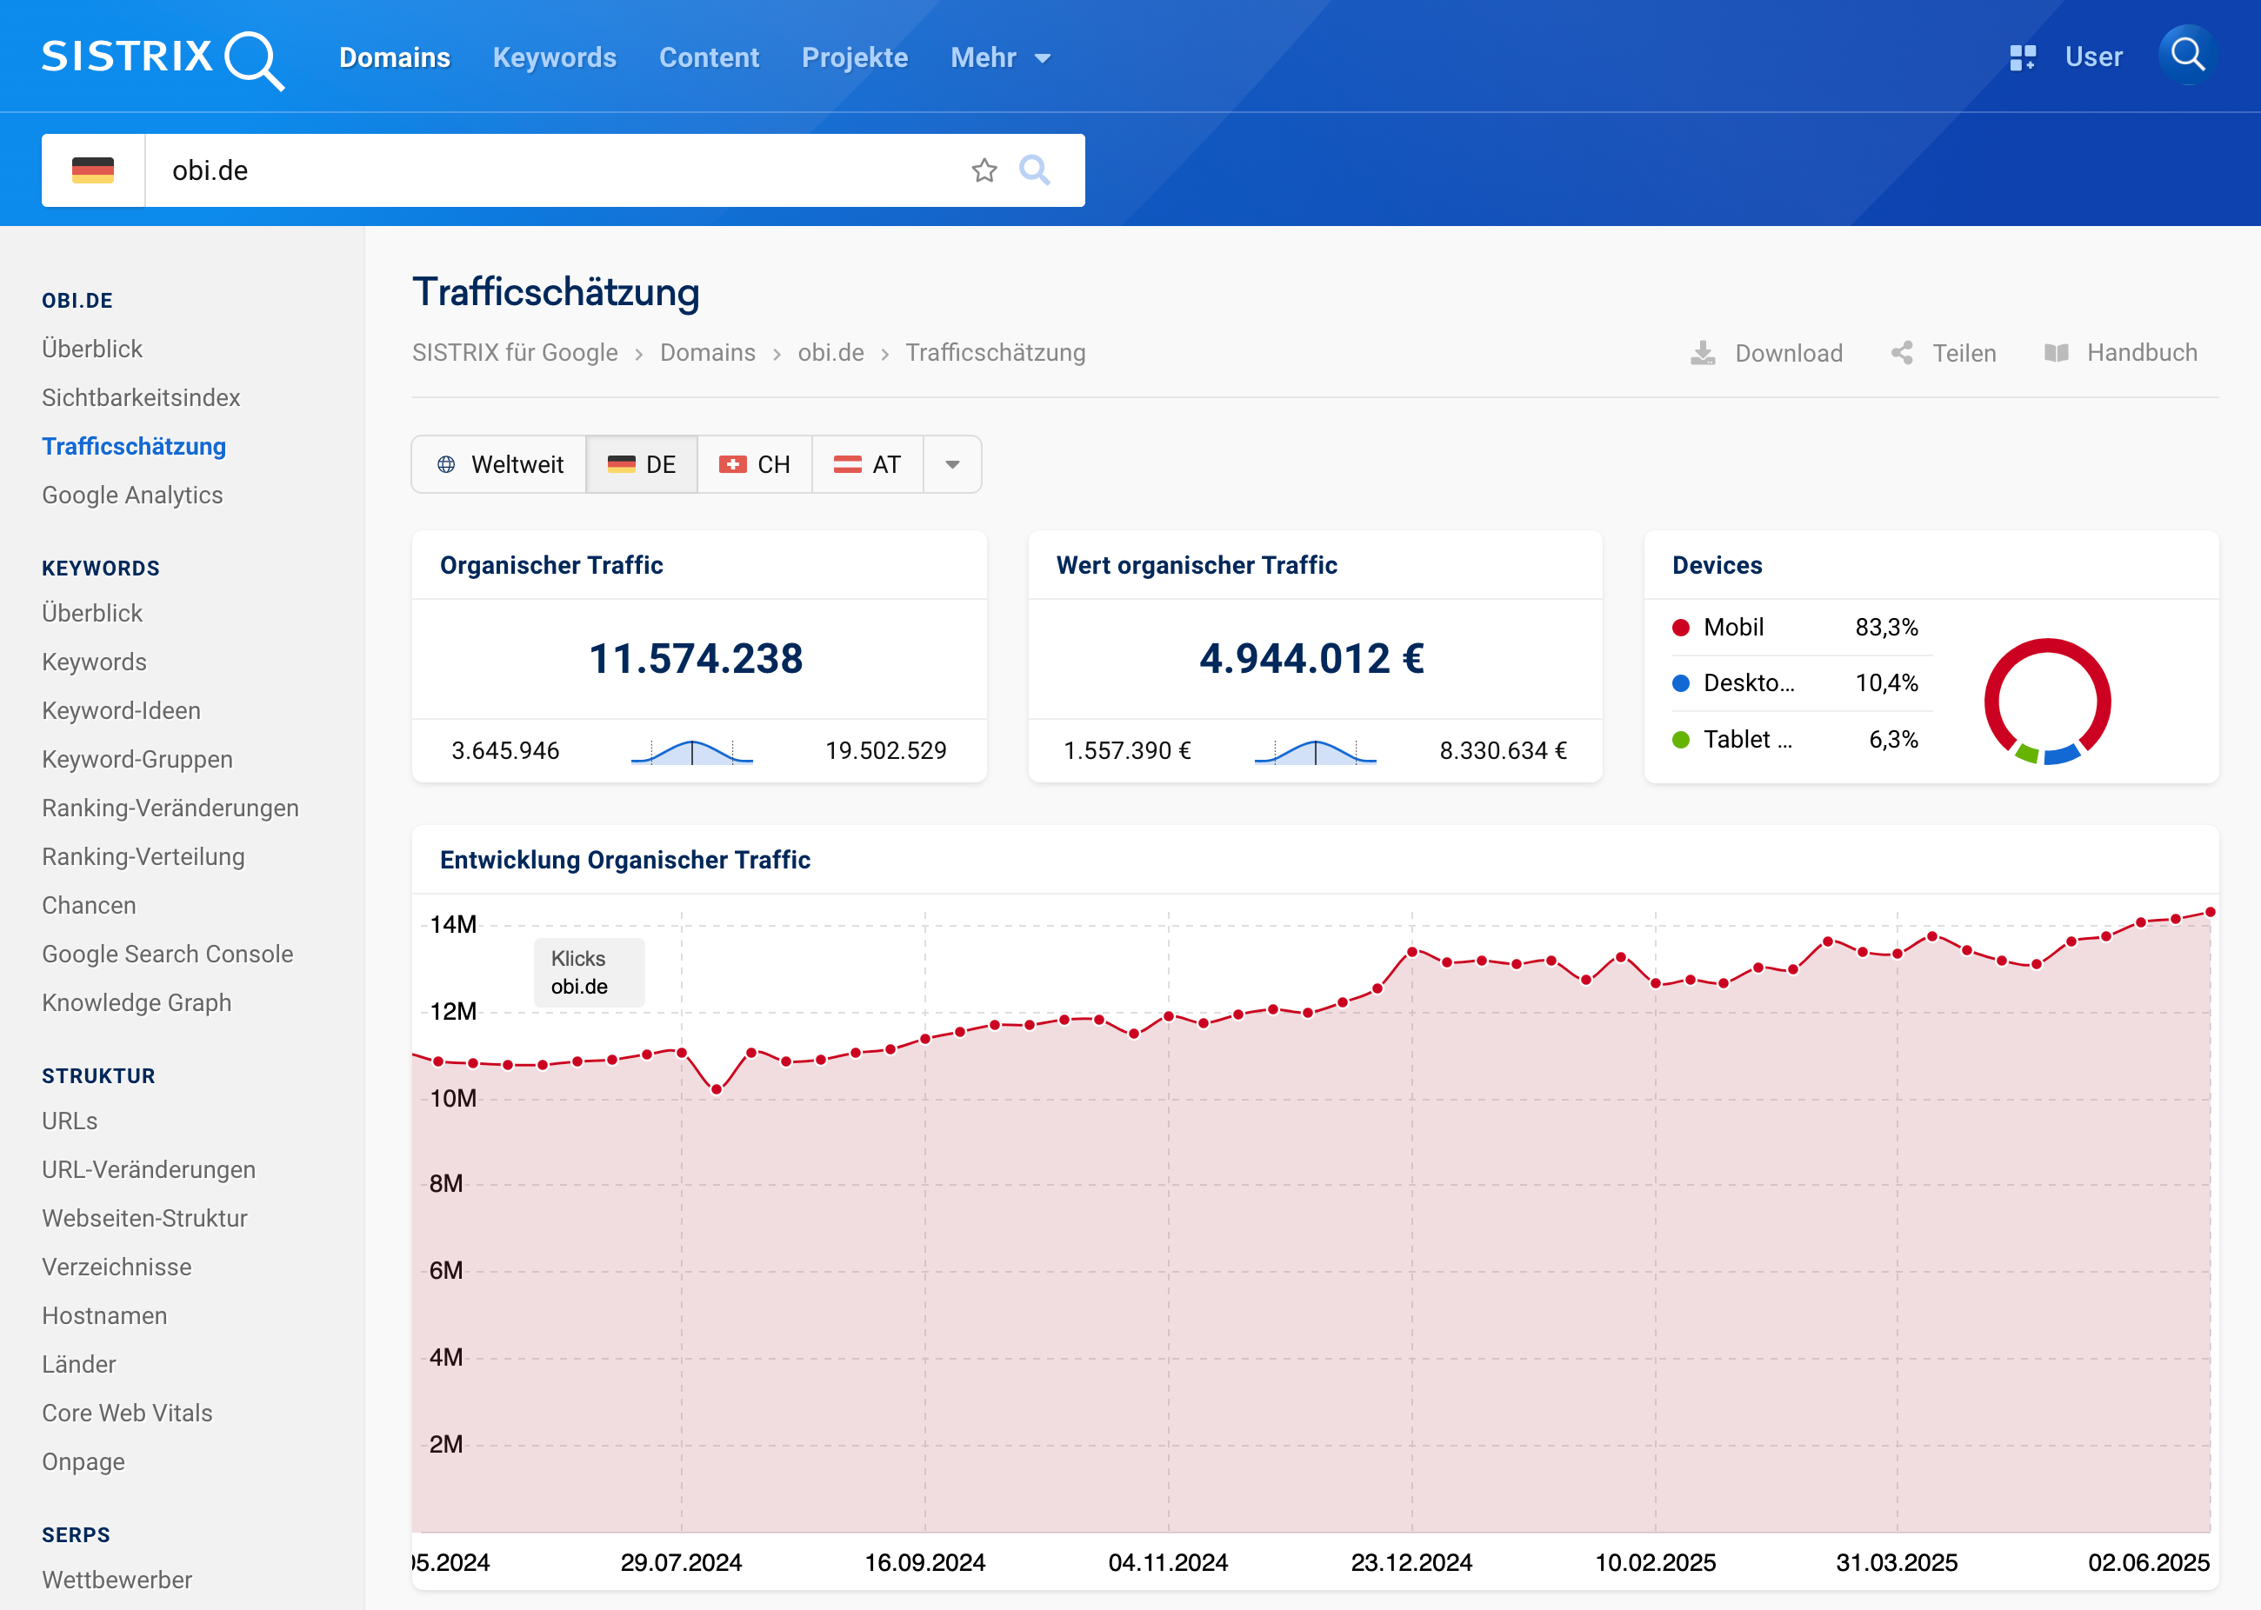Switch to the Keywords navigation menu

554,57
